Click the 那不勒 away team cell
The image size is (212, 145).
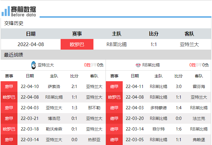click(x=94, y=108)
